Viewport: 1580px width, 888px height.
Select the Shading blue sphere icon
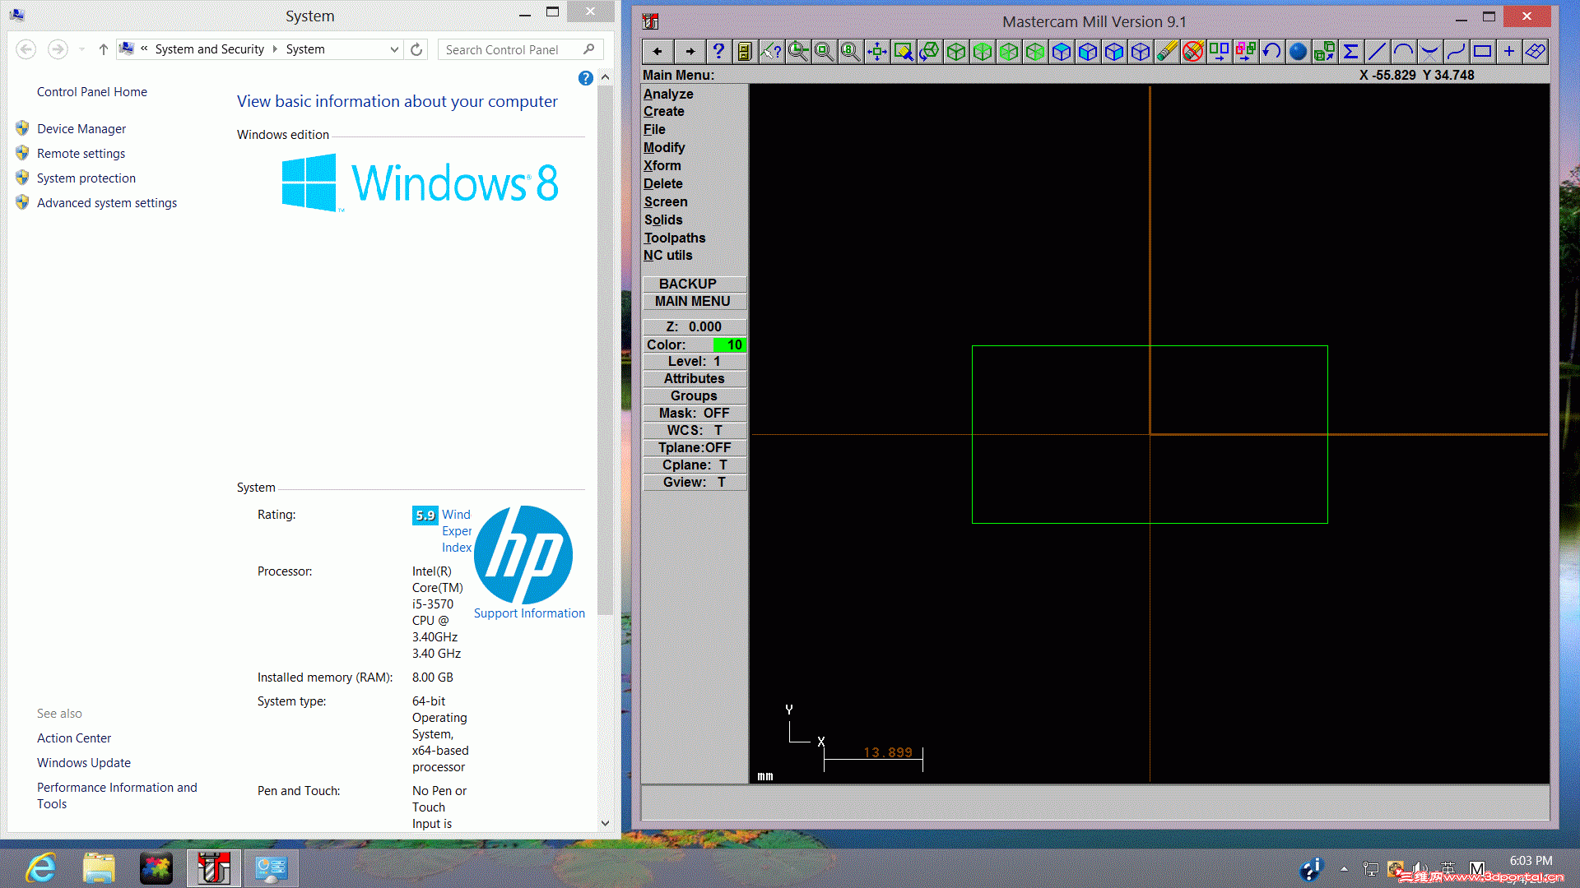pyautogui.click(x=1298, y=52)
